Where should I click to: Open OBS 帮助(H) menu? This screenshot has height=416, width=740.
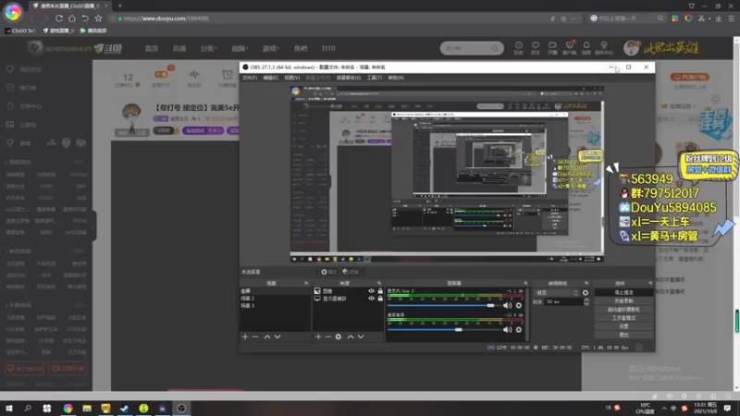click(x=396, y=78)
